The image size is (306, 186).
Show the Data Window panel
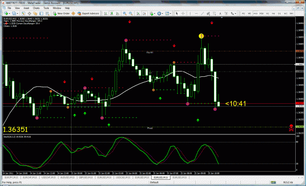29,14
